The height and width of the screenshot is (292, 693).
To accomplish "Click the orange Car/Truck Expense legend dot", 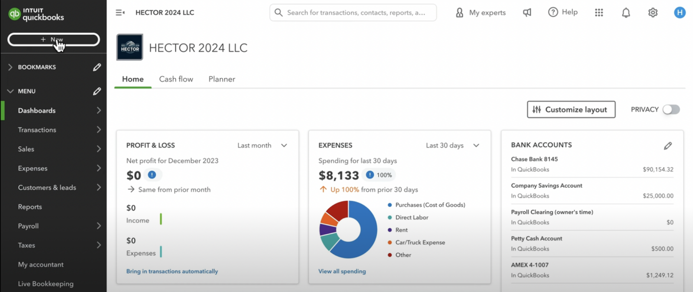I will [390, 243].
